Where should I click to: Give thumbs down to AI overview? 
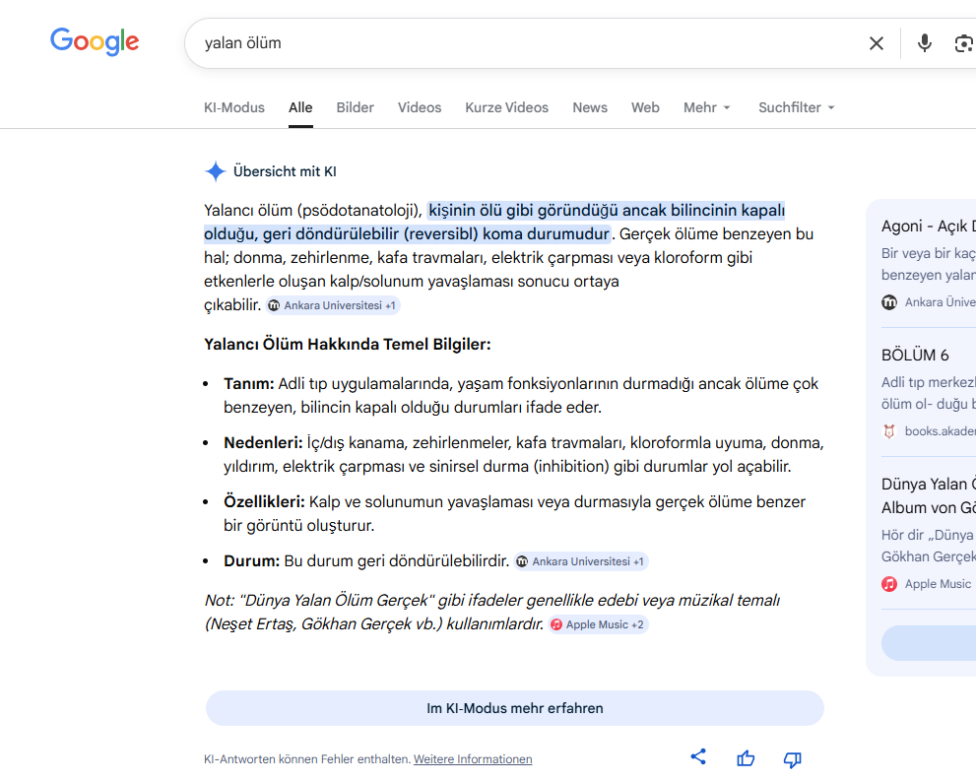792,758
